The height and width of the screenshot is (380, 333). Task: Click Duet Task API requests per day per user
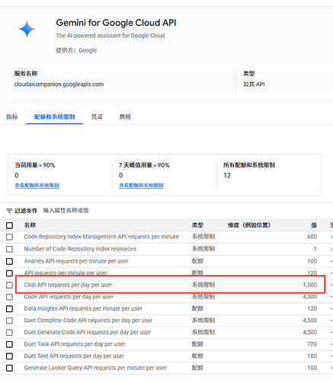[x=75, y=344]
